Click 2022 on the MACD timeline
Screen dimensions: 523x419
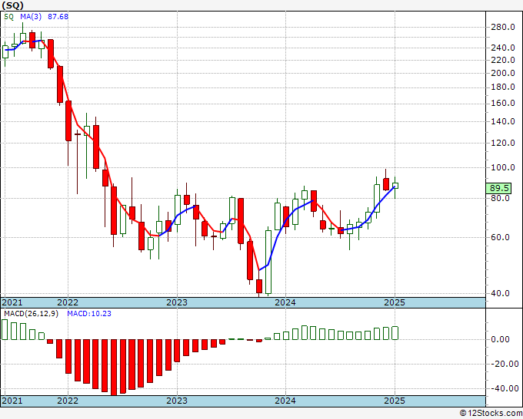[x=68, y=401]
